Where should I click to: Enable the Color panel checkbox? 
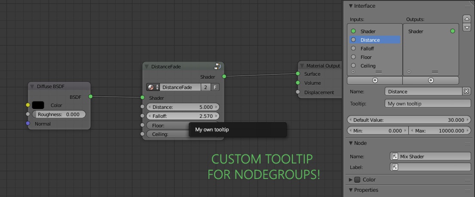(x=358, y=180)
